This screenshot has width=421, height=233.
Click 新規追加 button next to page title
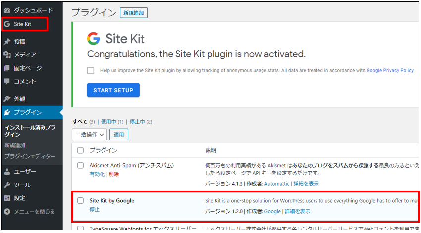(133, 13)
